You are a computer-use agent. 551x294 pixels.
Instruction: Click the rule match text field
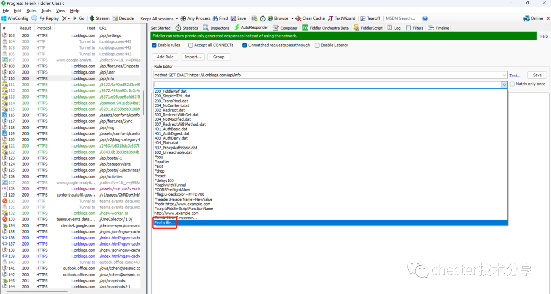[327, 75]
